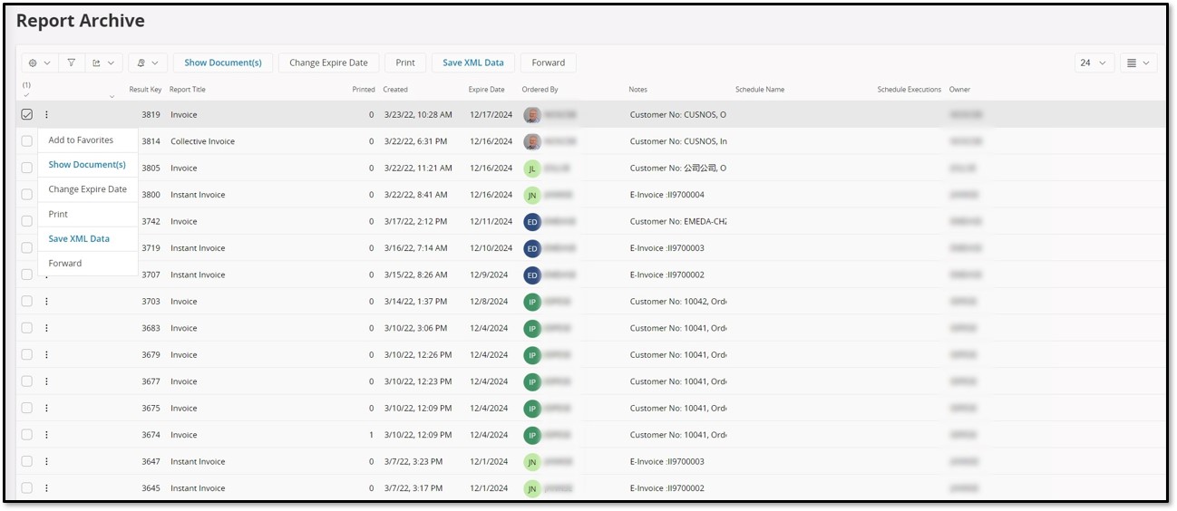This screenshot has width=1177, height=511.
Task: Click the Ordered By column header
Action: pyautogui.click(x=540, y=90)
